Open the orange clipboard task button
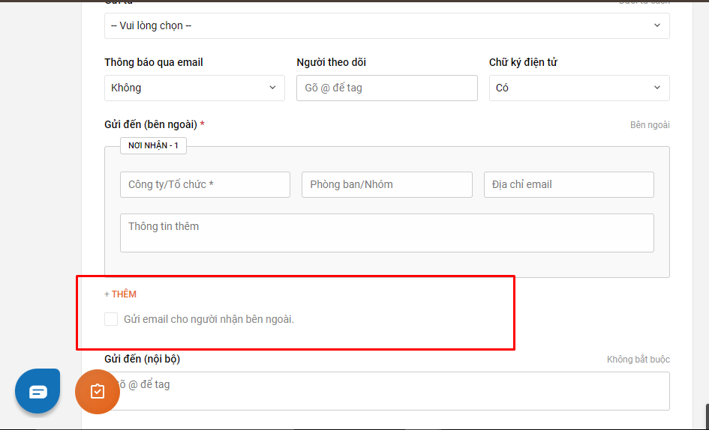Screen dimensions: 709x430 pyautogui.click(x=98, y=392)
